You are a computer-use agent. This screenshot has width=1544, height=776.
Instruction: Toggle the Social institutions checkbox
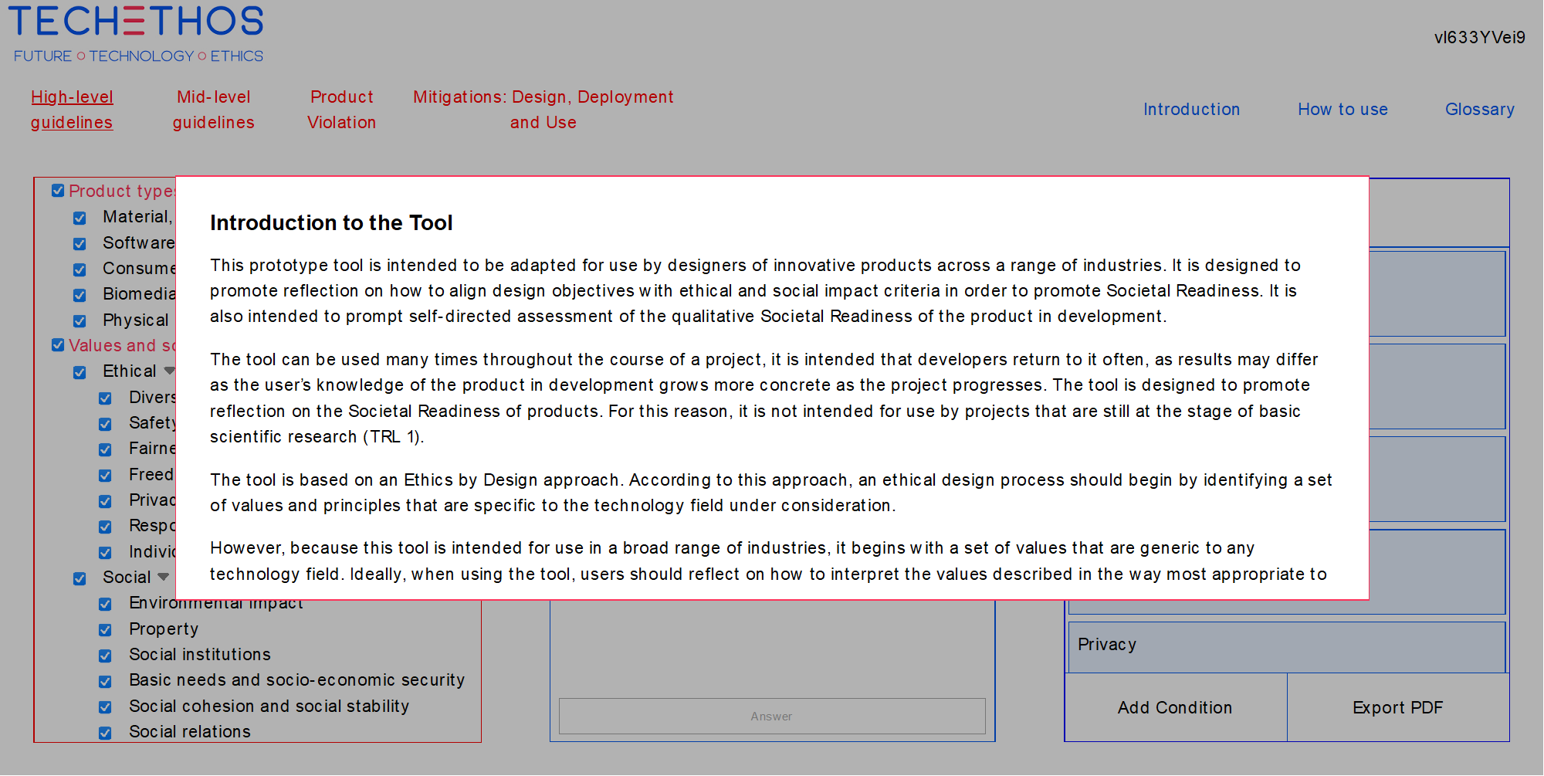(105, 656)
